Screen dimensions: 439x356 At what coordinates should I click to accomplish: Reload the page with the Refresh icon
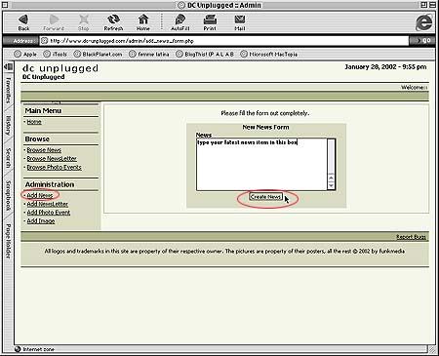click(x=113, y=22)
